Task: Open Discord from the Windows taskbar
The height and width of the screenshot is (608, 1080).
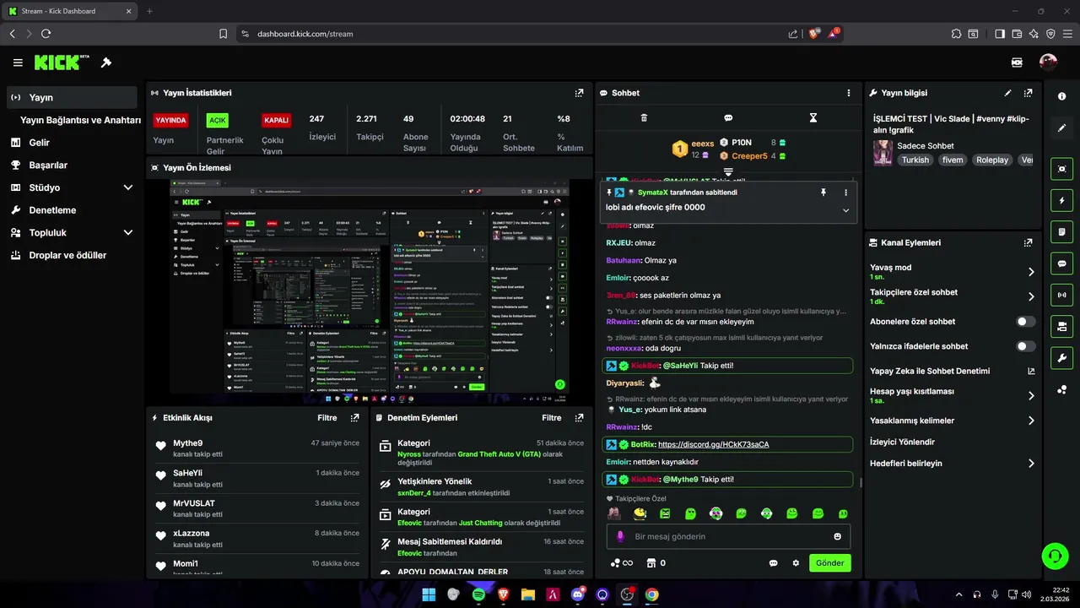Action: pos(578,594)
